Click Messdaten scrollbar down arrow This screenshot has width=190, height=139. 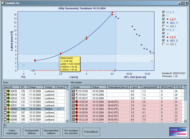[x=185, y=121]
